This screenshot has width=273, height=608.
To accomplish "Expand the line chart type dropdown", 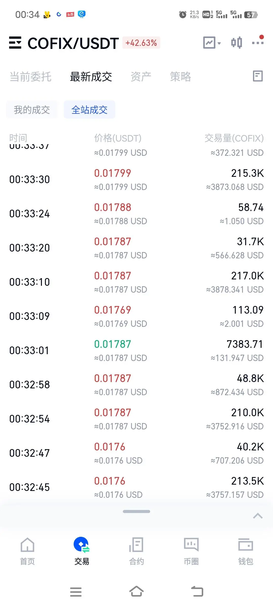I will pos(212,43).
